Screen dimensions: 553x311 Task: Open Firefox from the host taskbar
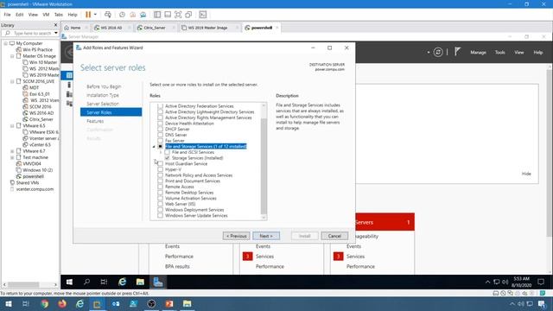click(62, 303)
